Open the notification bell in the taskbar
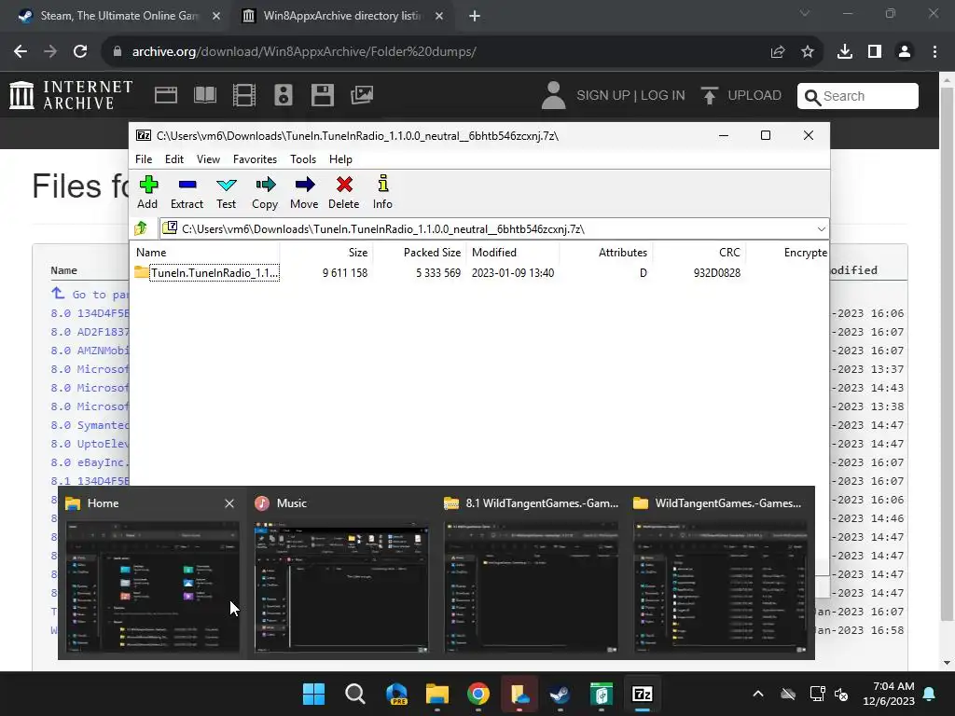This screenshot has height=716, width=955. tap(930, 694)
